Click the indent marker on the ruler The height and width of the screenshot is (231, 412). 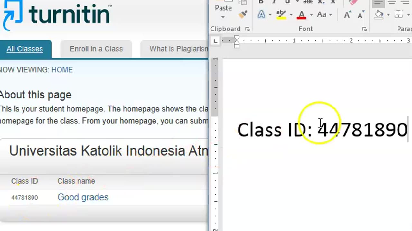[237, 42]
